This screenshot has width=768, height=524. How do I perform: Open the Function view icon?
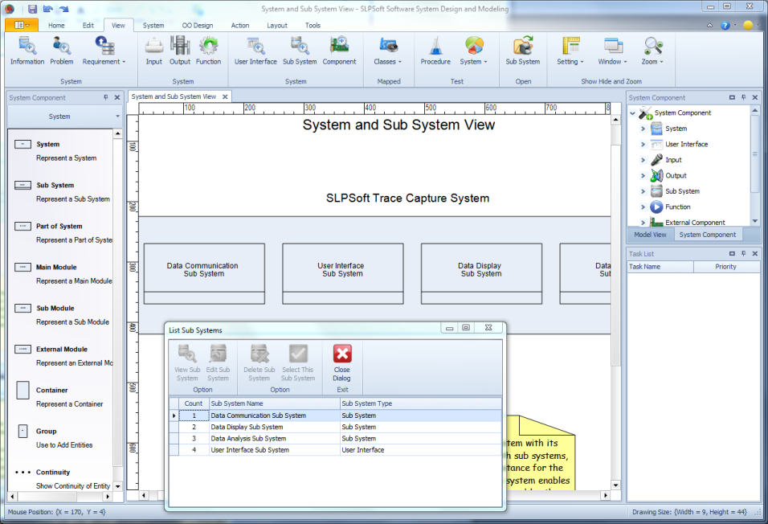pyautogui.click(x=209, y=51)
